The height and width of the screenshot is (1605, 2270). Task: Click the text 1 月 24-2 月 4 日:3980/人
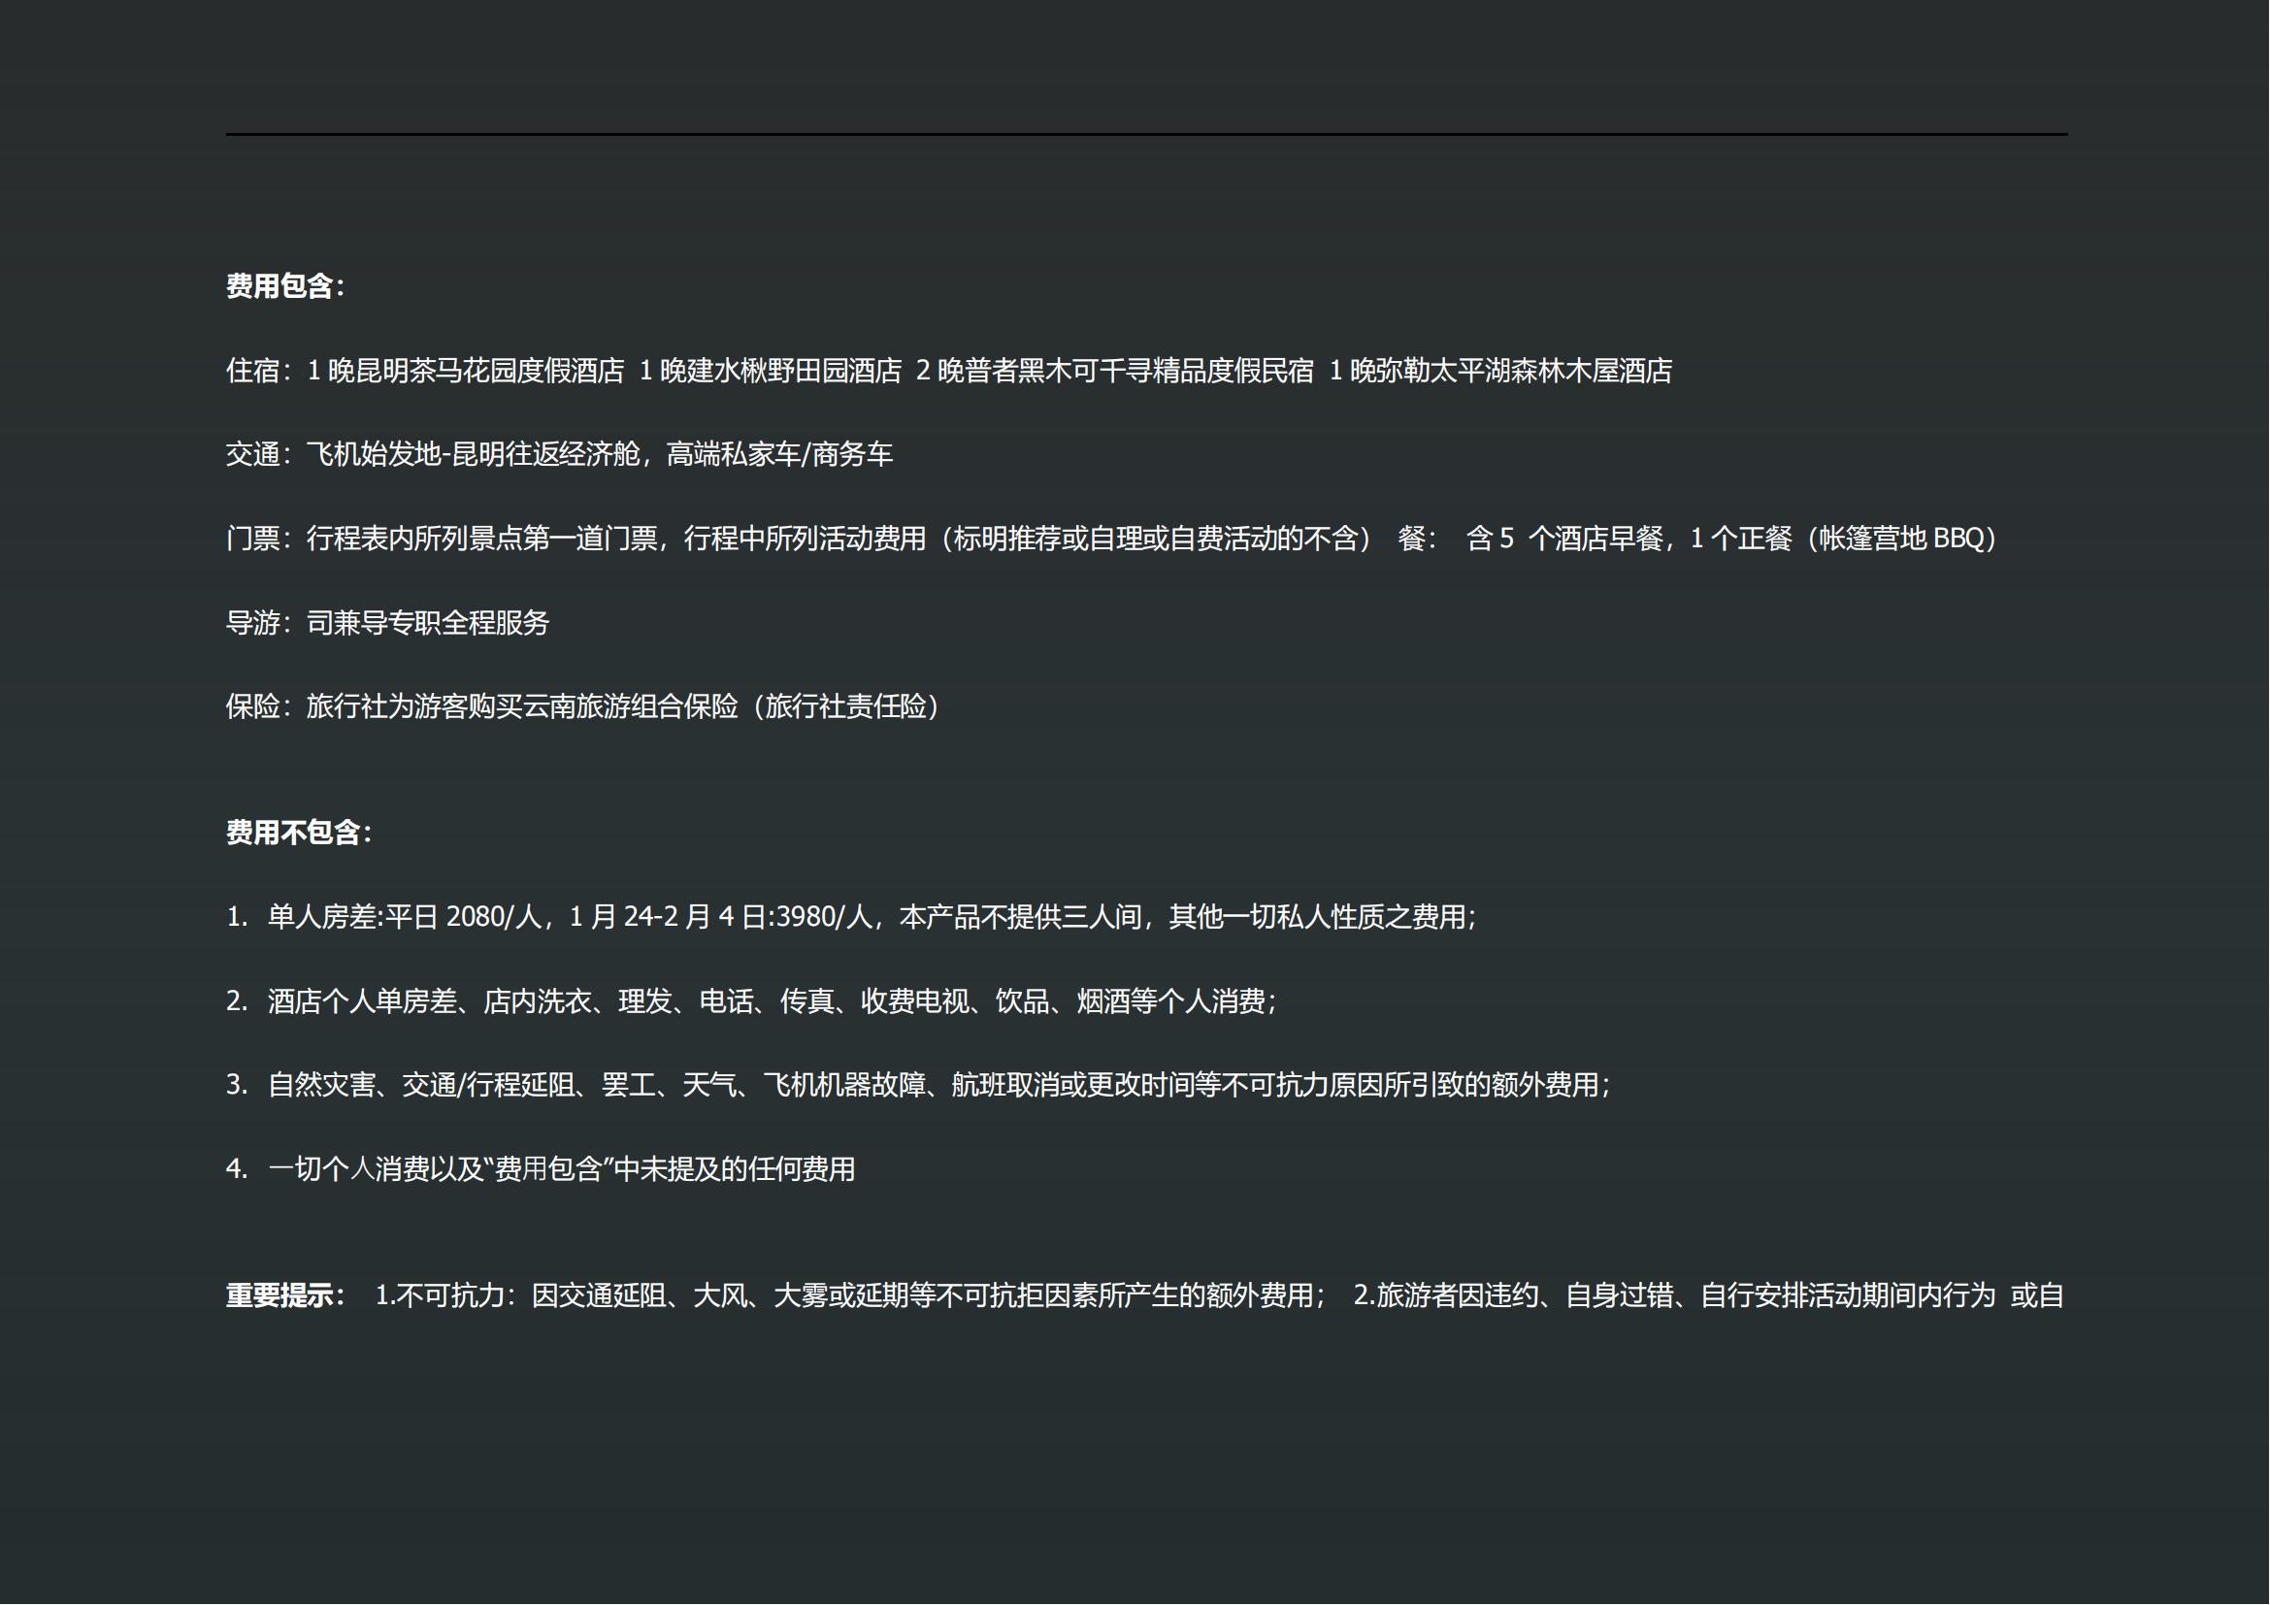721,917
